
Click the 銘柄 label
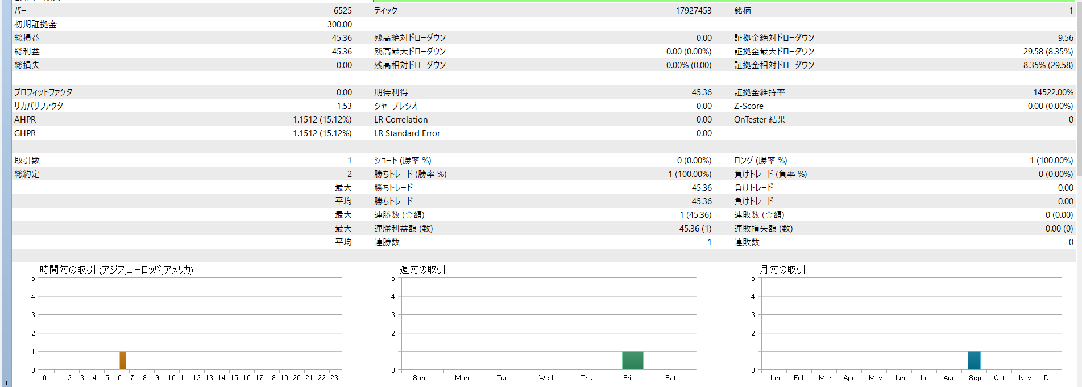click(x=742, y=11)
